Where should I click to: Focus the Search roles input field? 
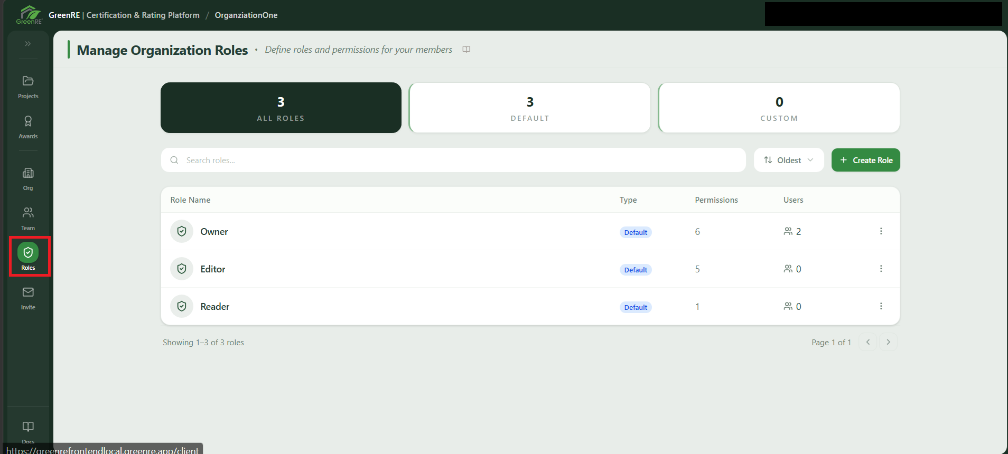(453, 160)
